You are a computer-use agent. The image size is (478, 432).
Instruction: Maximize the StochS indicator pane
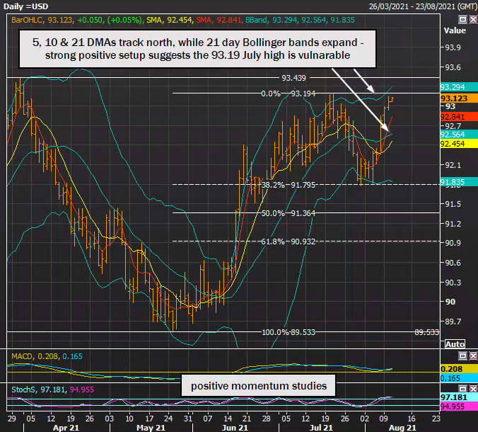click(x=462, y=388)
